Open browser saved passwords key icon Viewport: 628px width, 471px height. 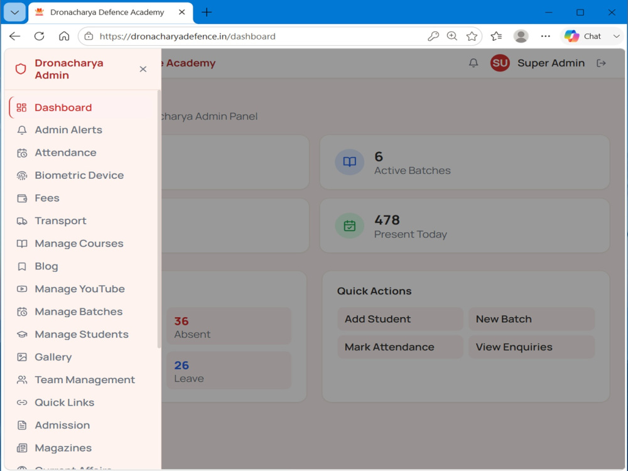pyautogui.click(x=433, y=36)
